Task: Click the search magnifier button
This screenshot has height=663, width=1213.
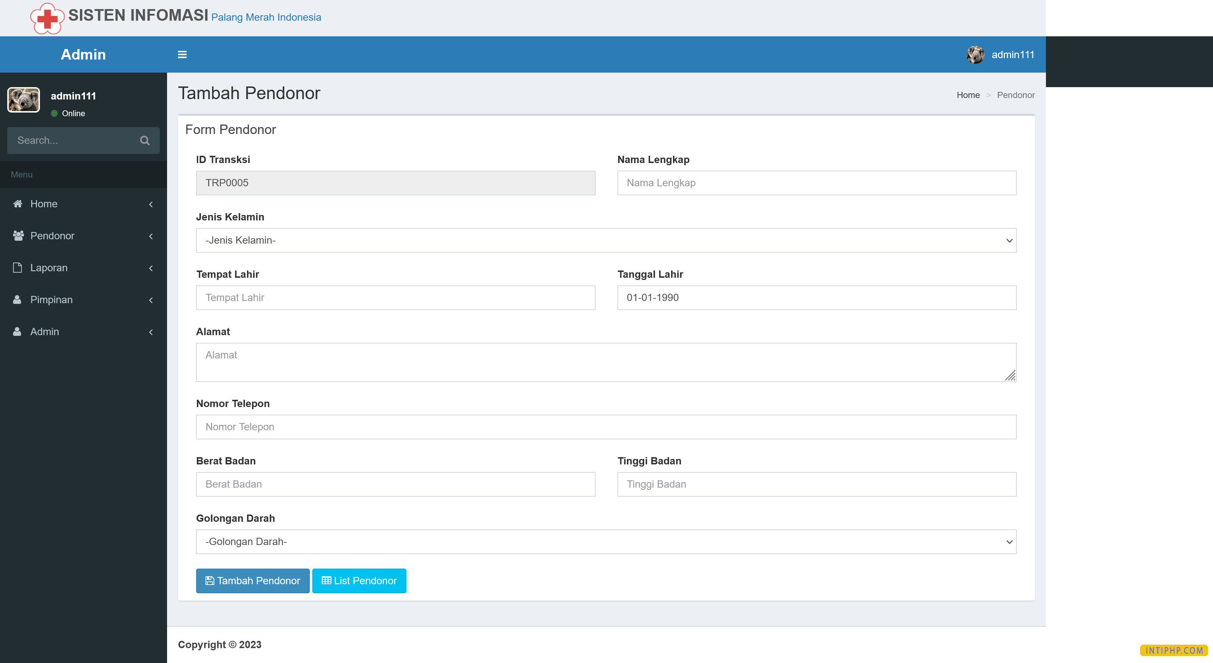Action: tap(145, 140)
